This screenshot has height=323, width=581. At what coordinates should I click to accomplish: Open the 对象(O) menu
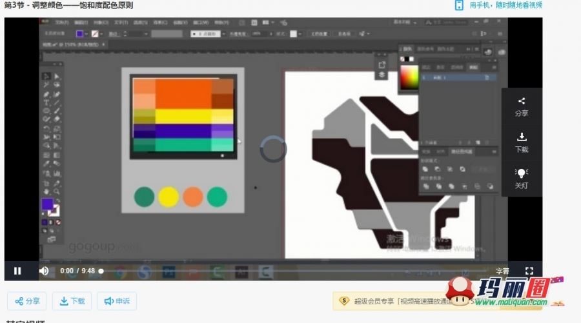(101, 23)
